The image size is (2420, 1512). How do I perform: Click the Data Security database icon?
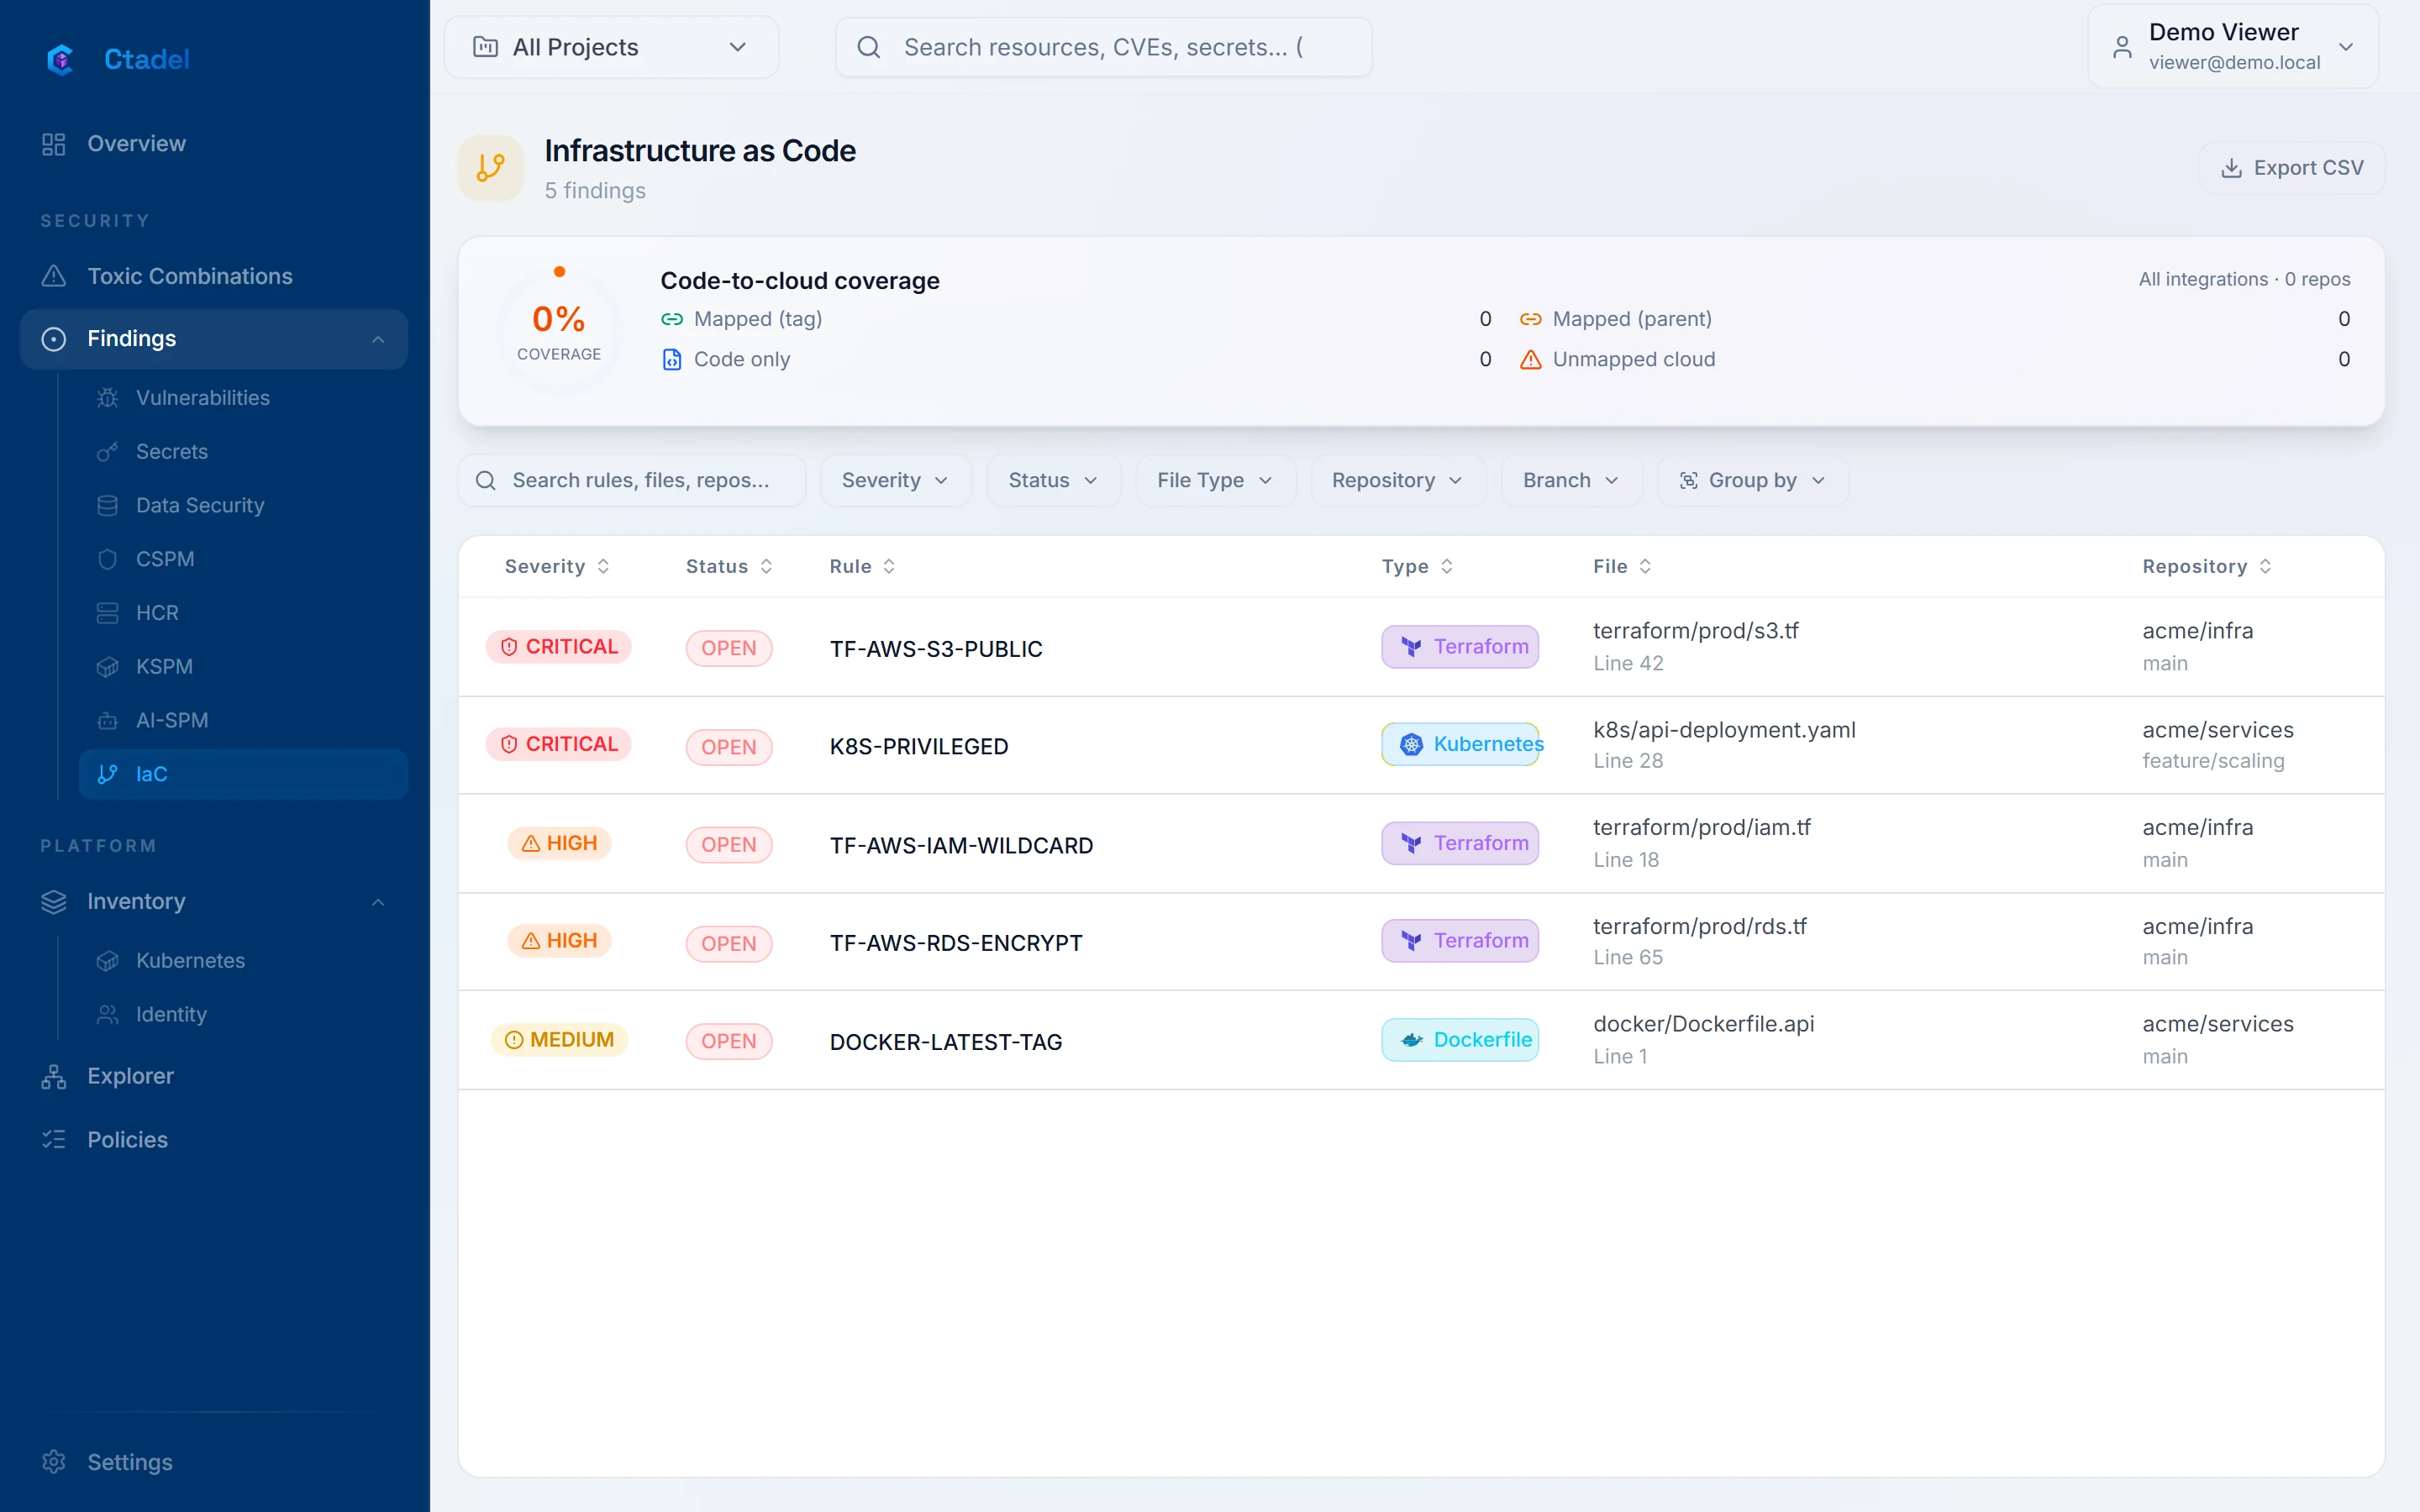(108, 506)
